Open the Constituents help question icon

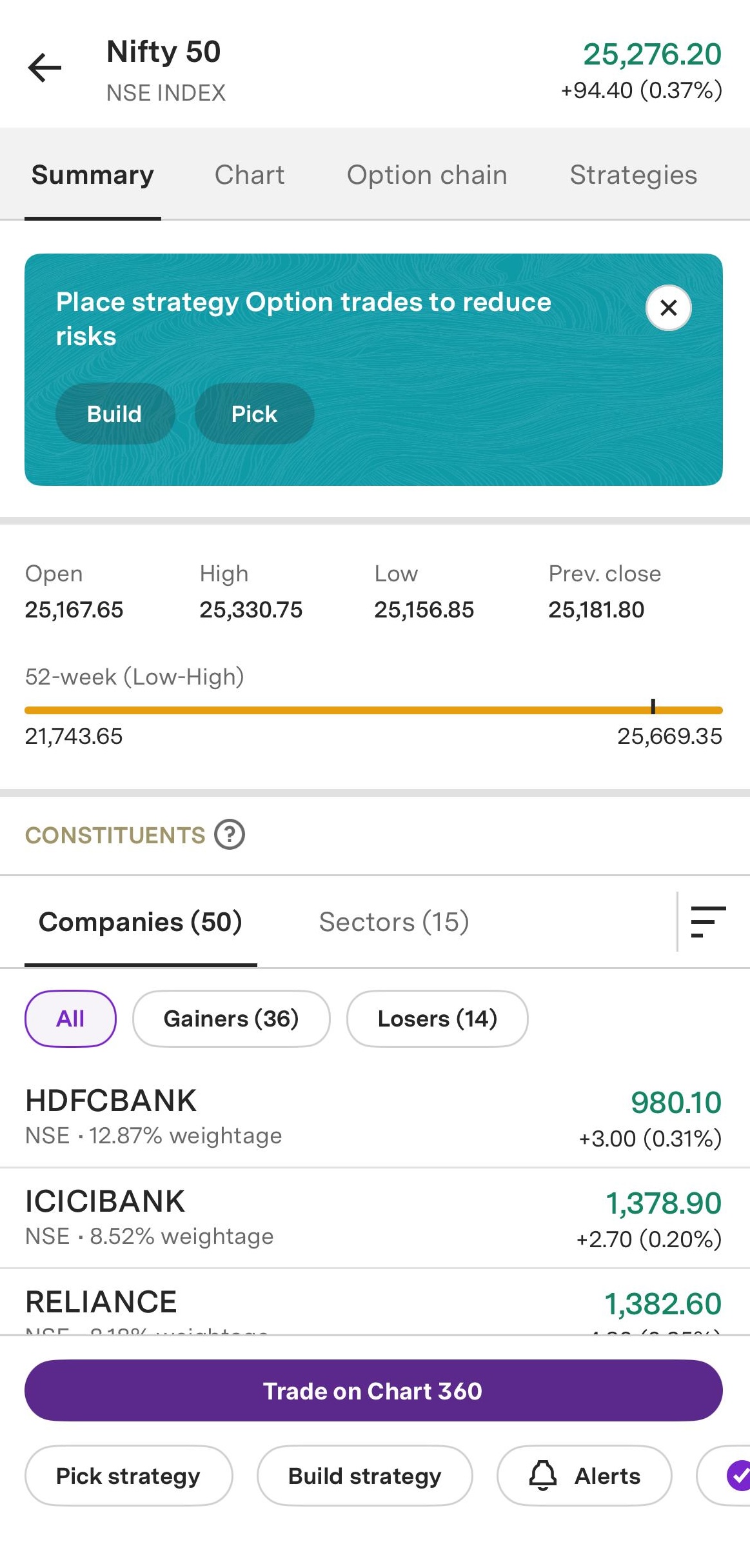coord(230,834)
